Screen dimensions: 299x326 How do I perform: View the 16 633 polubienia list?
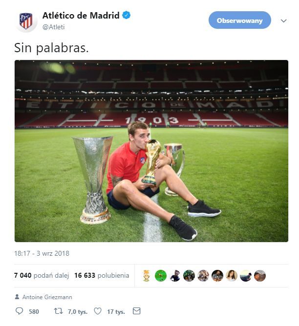click(102, 275)
